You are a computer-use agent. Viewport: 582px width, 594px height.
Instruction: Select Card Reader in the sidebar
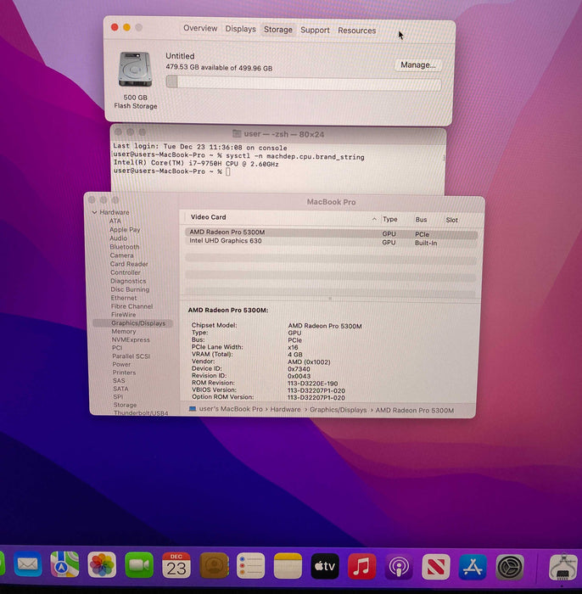click(x=129, y=264)
